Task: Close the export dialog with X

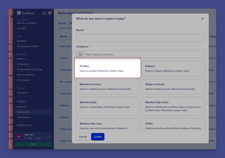Action: coord(203,19)
